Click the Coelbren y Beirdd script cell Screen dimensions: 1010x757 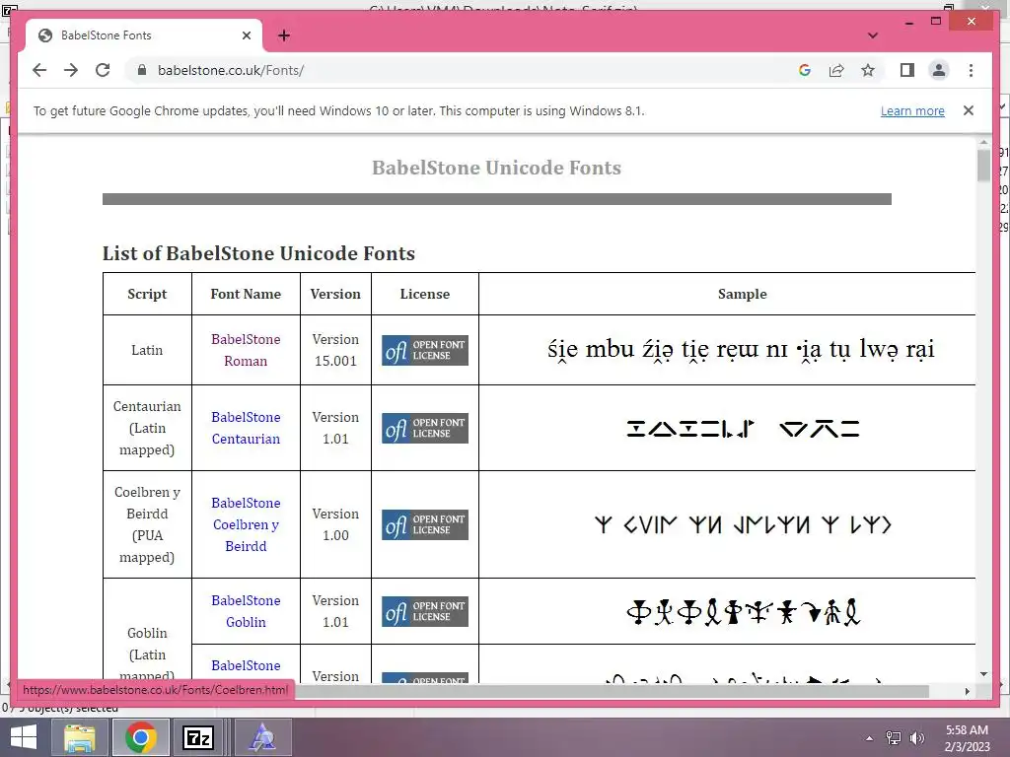pos(147,524)
